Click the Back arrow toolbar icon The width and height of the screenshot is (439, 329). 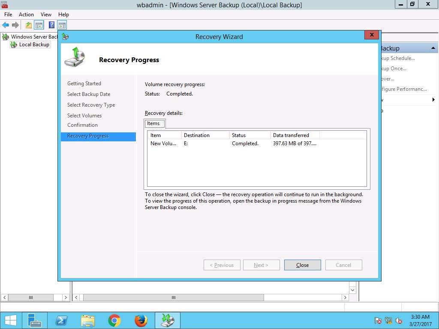click(x=6, y=25)
